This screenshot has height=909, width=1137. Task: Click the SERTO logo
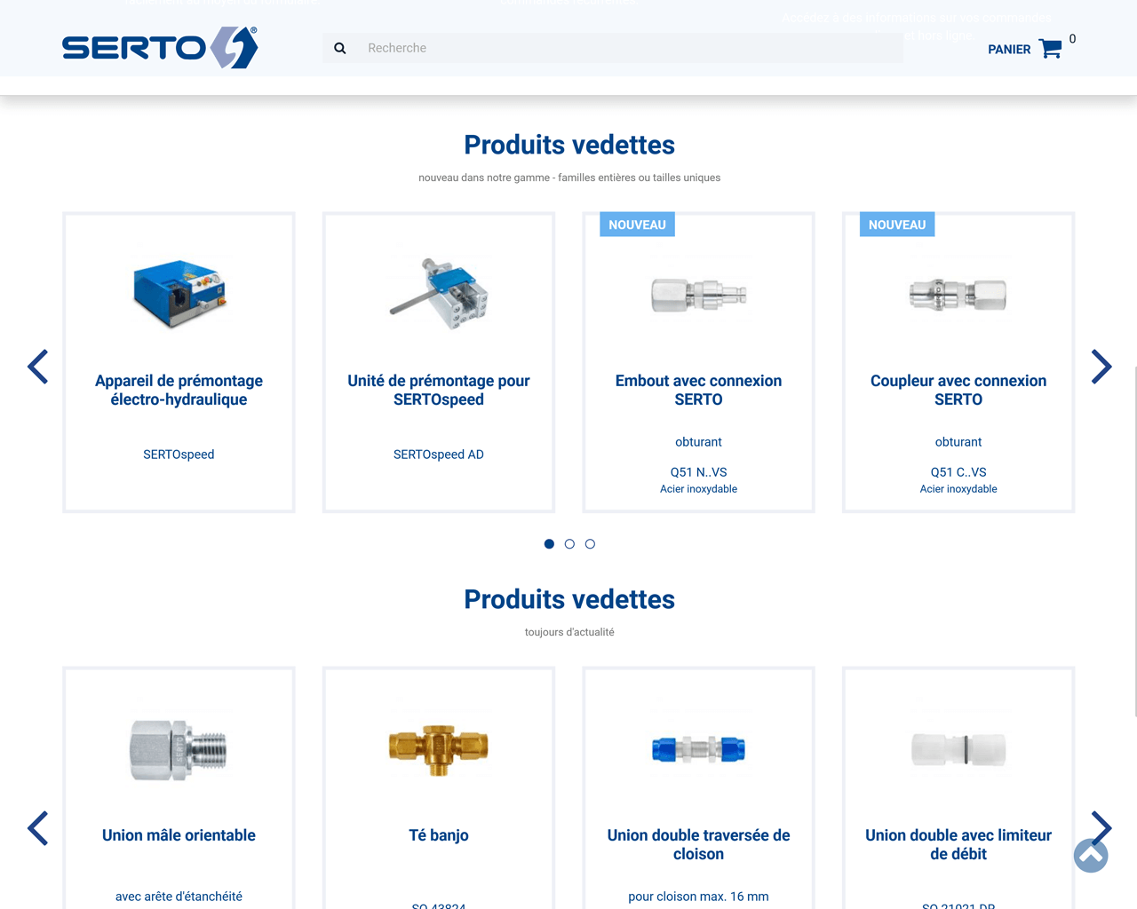coord(160,47)
